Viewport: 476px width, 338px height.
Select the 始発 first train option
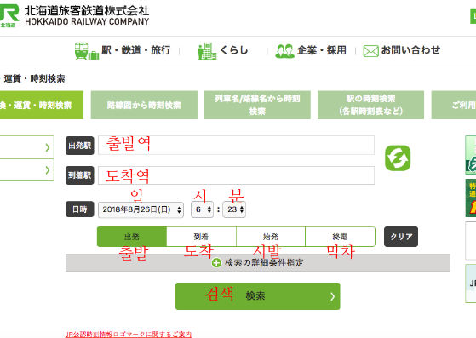point(271,237)
